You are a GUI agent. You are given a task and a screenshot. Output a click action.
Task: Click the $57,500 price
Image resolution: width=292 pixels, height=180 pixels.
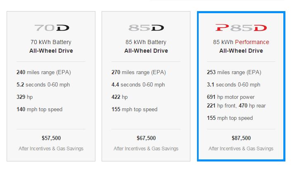(51, 138)
